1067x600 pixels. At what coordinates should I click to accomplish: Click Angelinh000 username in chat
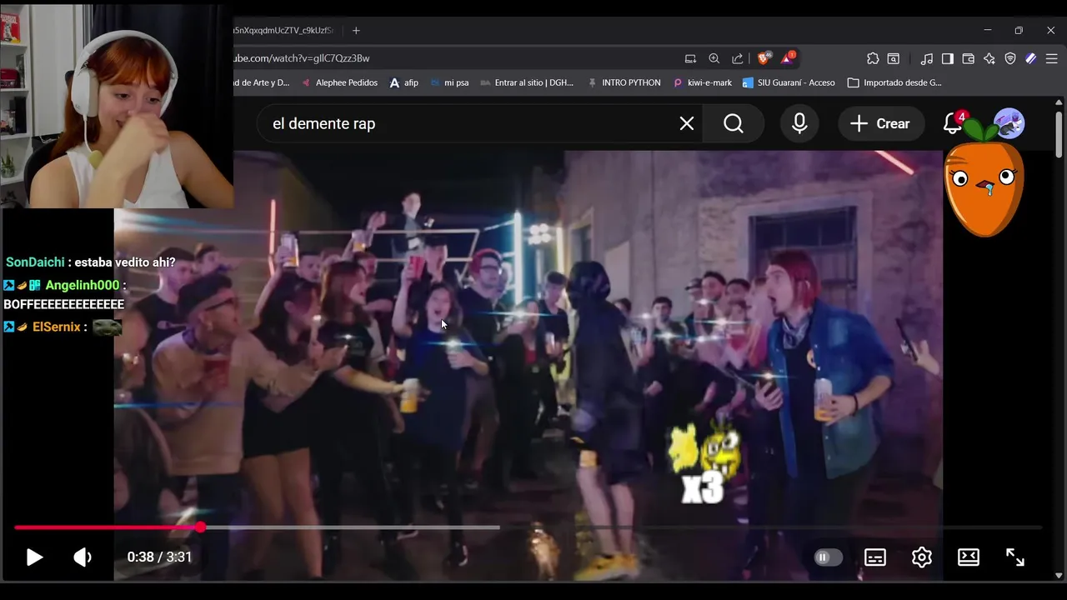pyautogui.click(x=83, y=285)
